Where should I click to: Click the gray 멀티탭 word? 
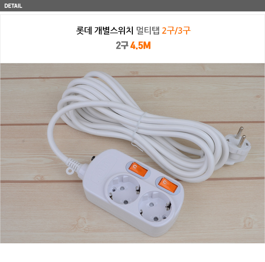click(x=148, y=31)
